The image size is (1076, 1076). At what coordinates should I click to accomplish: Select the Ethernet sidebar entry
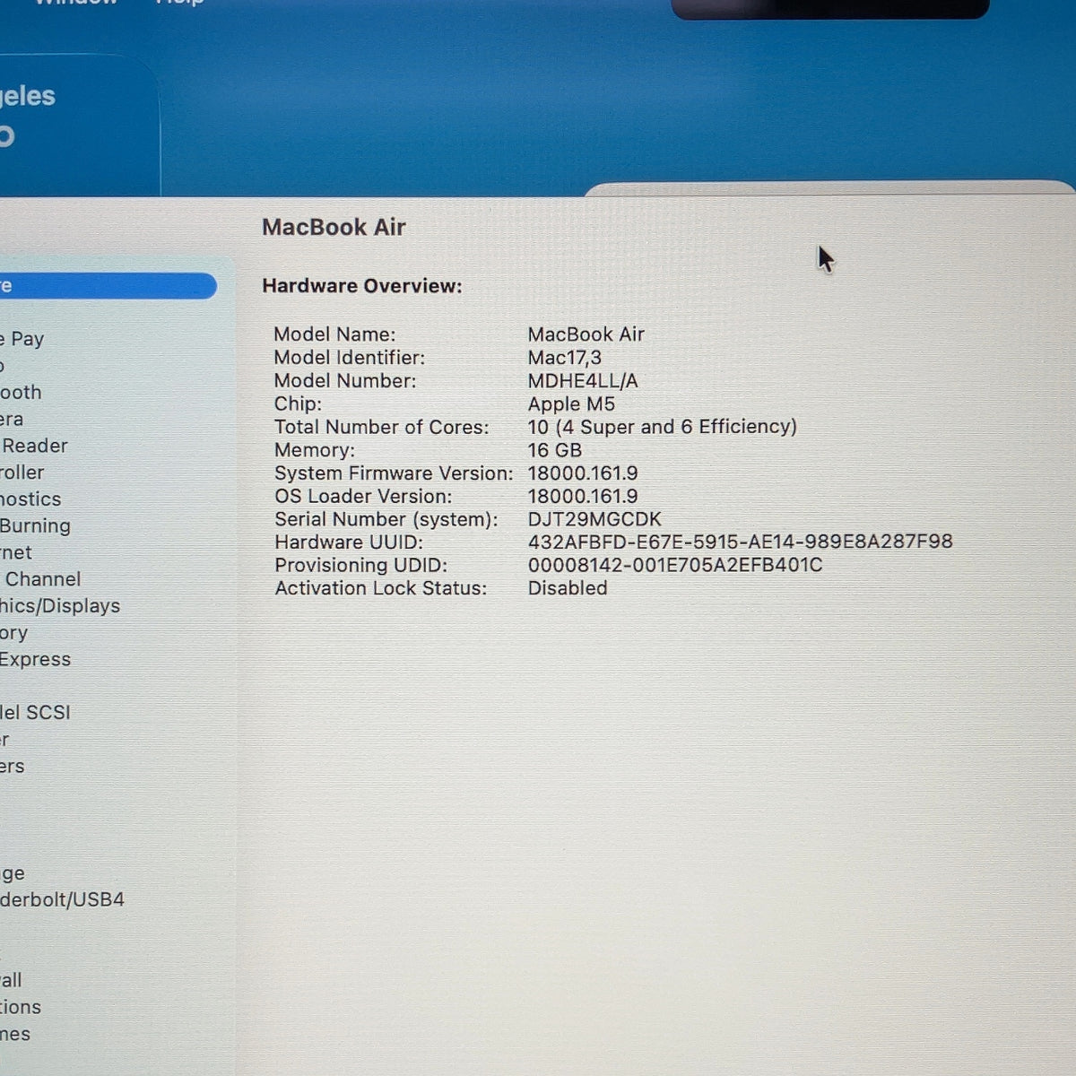16,553
